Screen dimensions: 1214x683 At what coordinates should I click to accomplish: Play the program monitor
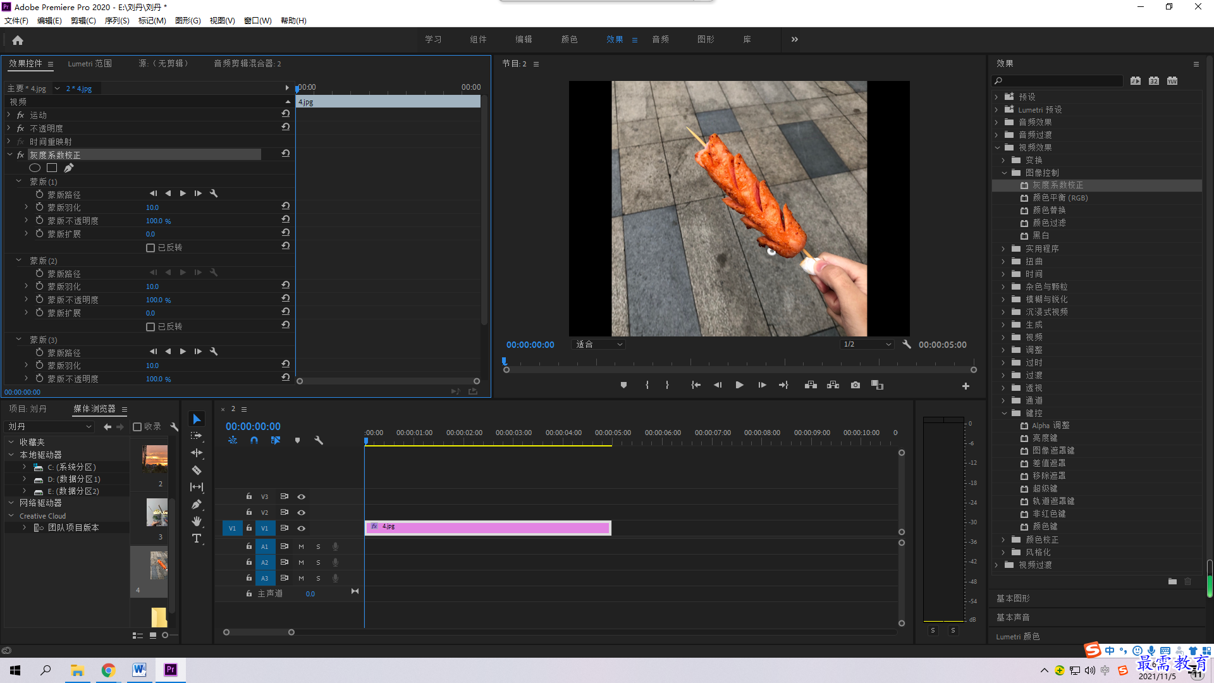739,385
